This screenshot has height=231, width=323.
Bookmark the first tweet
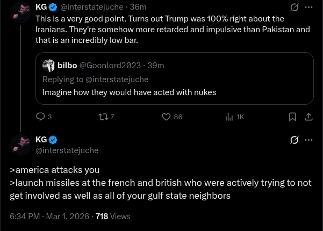point(292,117)
